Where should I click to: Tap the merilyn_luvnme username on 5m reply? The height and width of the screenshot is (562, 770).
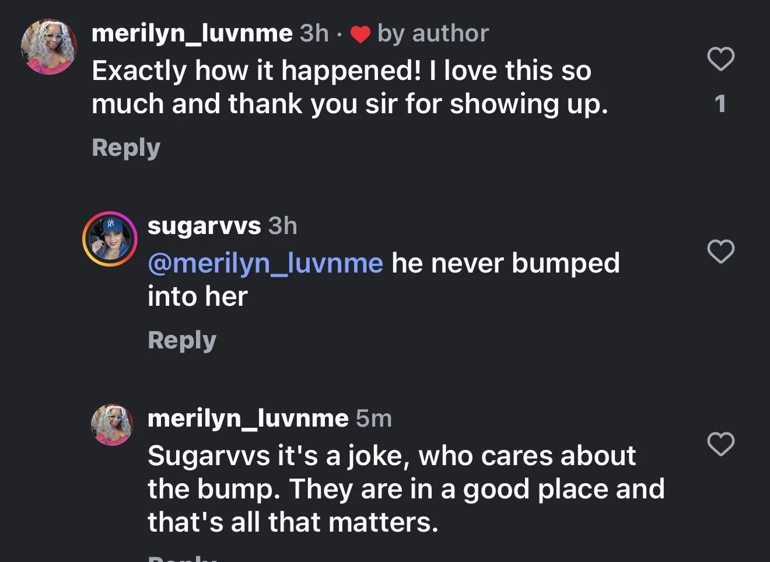pyautogui.click(x=248, y=418)
